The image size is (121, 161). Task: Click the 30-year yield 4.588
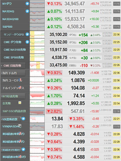pyautogui.click(x=79, y=157)
